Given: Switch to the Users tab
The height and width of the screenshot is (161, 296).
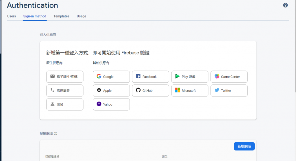Looking at the screenshot, I should pos(12,16).
